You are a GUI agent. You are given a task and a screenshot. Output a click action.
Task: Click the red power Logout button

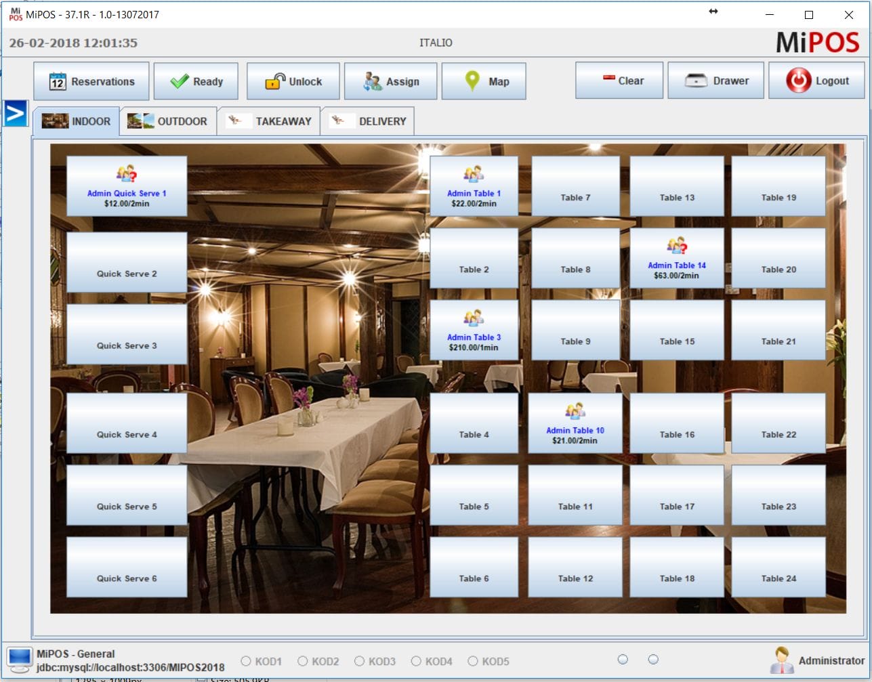817,81
